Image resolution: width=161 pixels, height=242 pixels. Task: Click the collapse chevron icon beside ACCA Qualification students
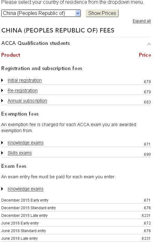click(149, 44)
